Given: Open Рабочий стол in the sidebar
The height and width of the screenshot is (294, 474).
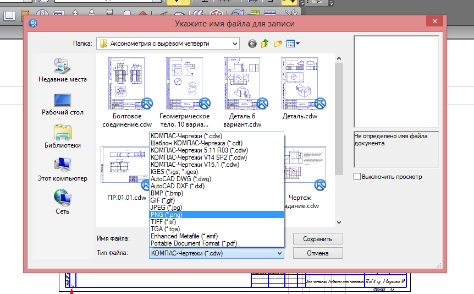Looking at the screenshot, I should (63, 105).
